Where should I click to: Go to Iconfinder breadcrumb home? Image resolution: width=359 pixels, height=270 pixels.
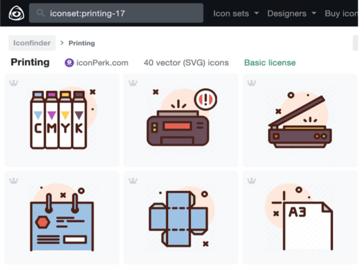(32, 43)
